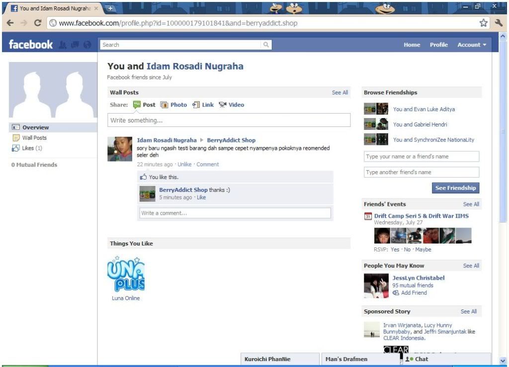Screen dimensions: 509x367
Task: Open notifications globe icon in header
Action: [87, 45]
